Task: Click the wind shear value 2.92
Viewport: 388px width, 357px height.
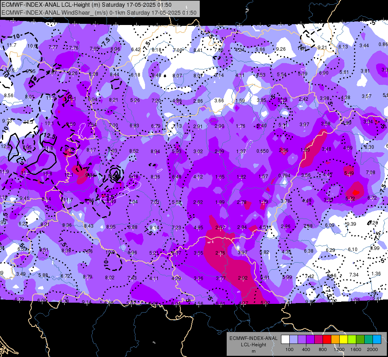Action: [243, 278]
